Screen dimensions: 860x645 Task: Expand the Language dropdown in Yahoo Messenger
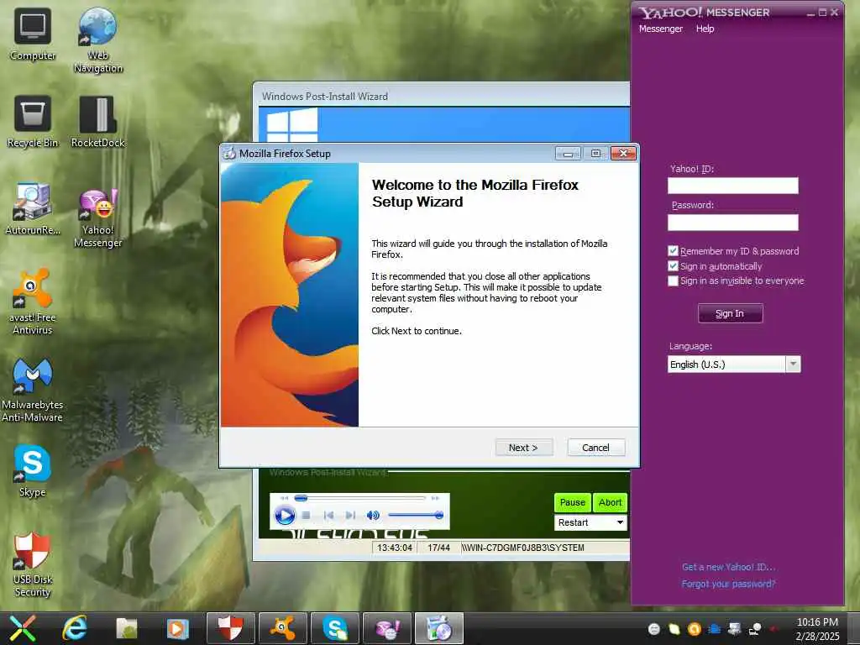[x=793, y=364]
